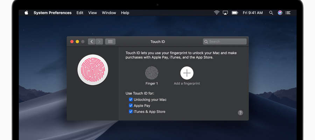Go back with the left chevron button
This screenshot has height=140, width=315.
point(92,42)
